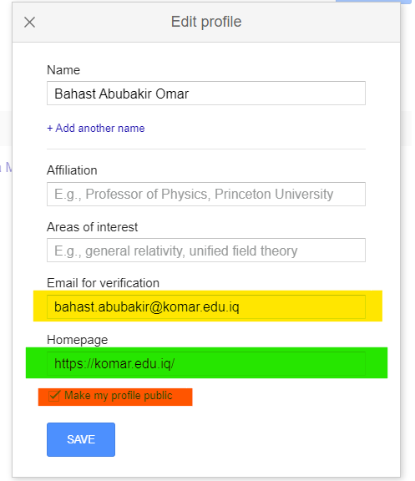The width and height of the screenshot is (415, 481).
Task: Focus the Areas of interest input field
Action: click(x=205, y=251)
